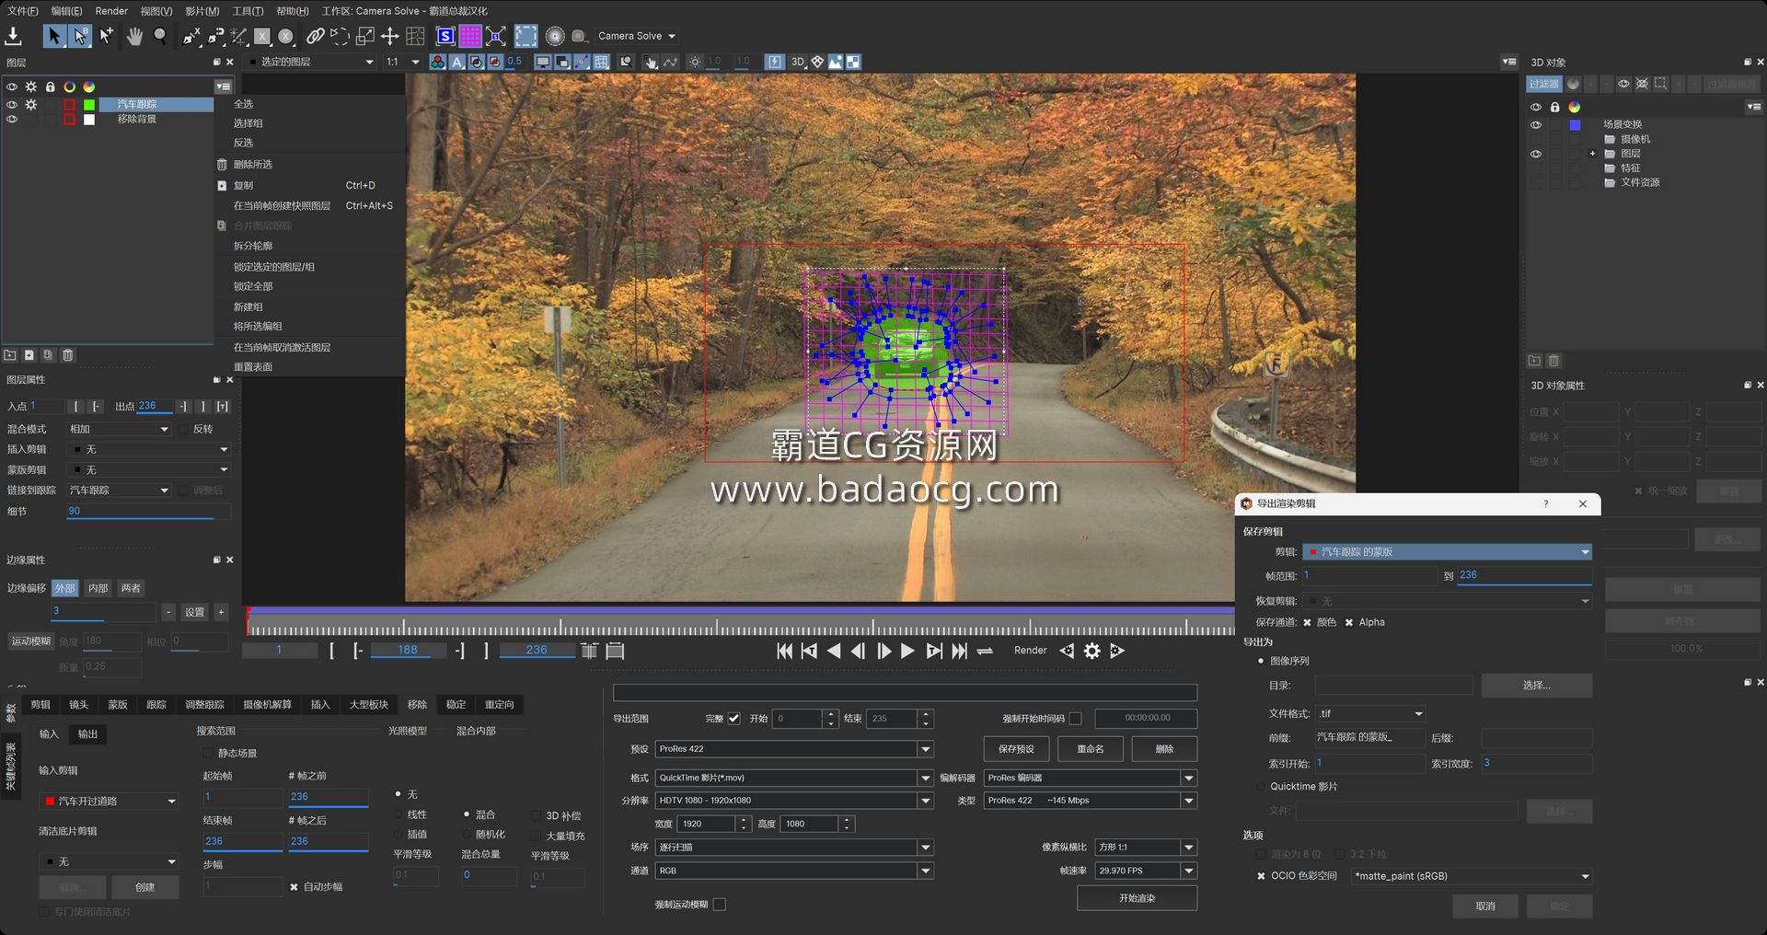
Task: Toggle the 强制运动模糊 checkbox
Action: [720, 905]
